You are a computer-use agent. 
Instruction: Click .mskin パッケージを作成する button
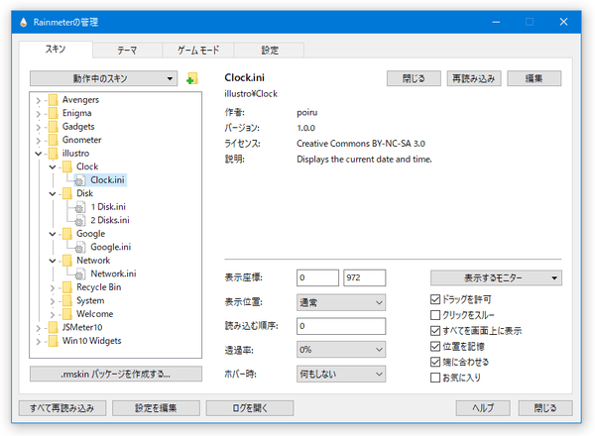point(116,374)
